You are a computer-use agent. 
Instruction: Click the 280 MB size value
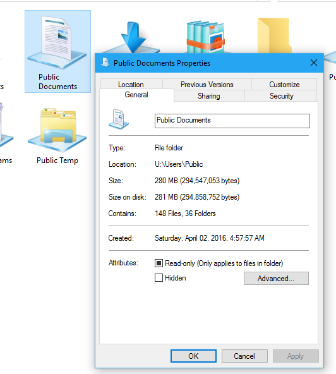click(x=197, y=181)
